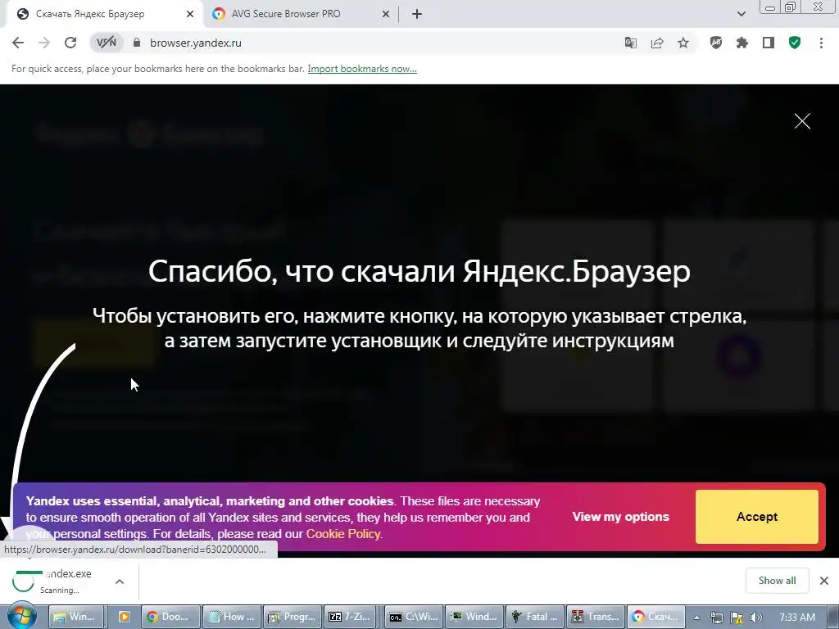Open the Extensions puzzle icon
Image resolution: width=839 pixels, height=629 pixels.
(742, 43)
